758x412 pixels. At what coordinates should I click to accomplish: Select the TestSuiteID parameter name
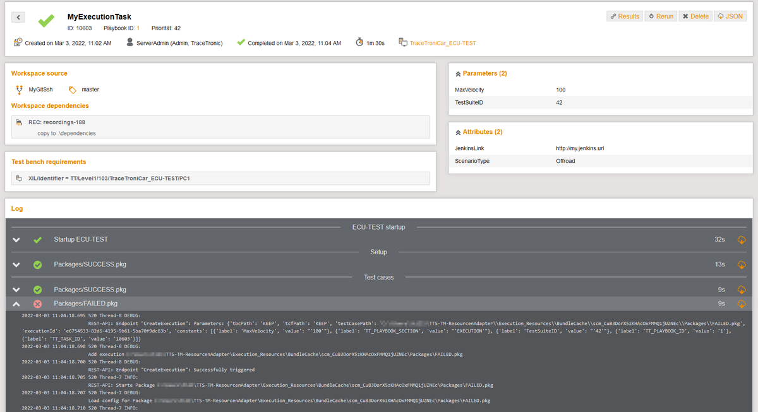pos(469,102)
